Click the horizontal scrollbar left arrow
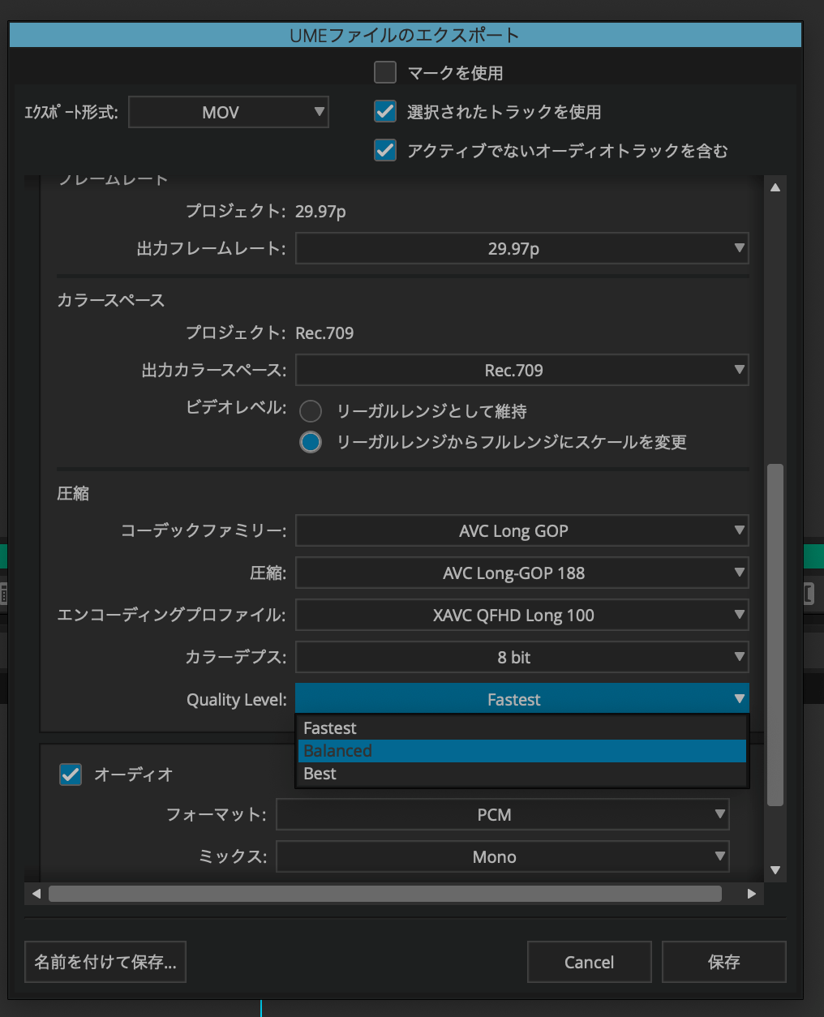824x1017 pixels. click(36, 894)
